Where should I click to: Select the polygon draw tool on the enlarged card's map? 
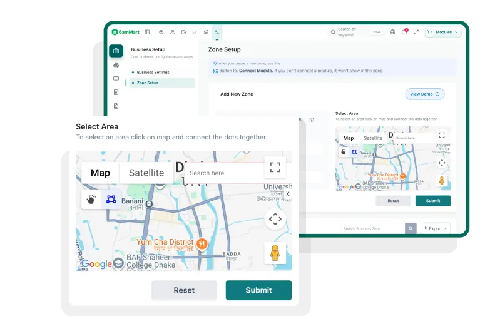[x=111, y=199]
